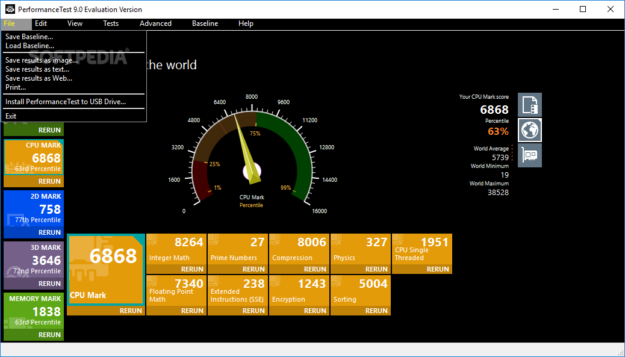Screen dimensions: 625x357
Task: Click the Compression 8006 tile
Action: 299,249
